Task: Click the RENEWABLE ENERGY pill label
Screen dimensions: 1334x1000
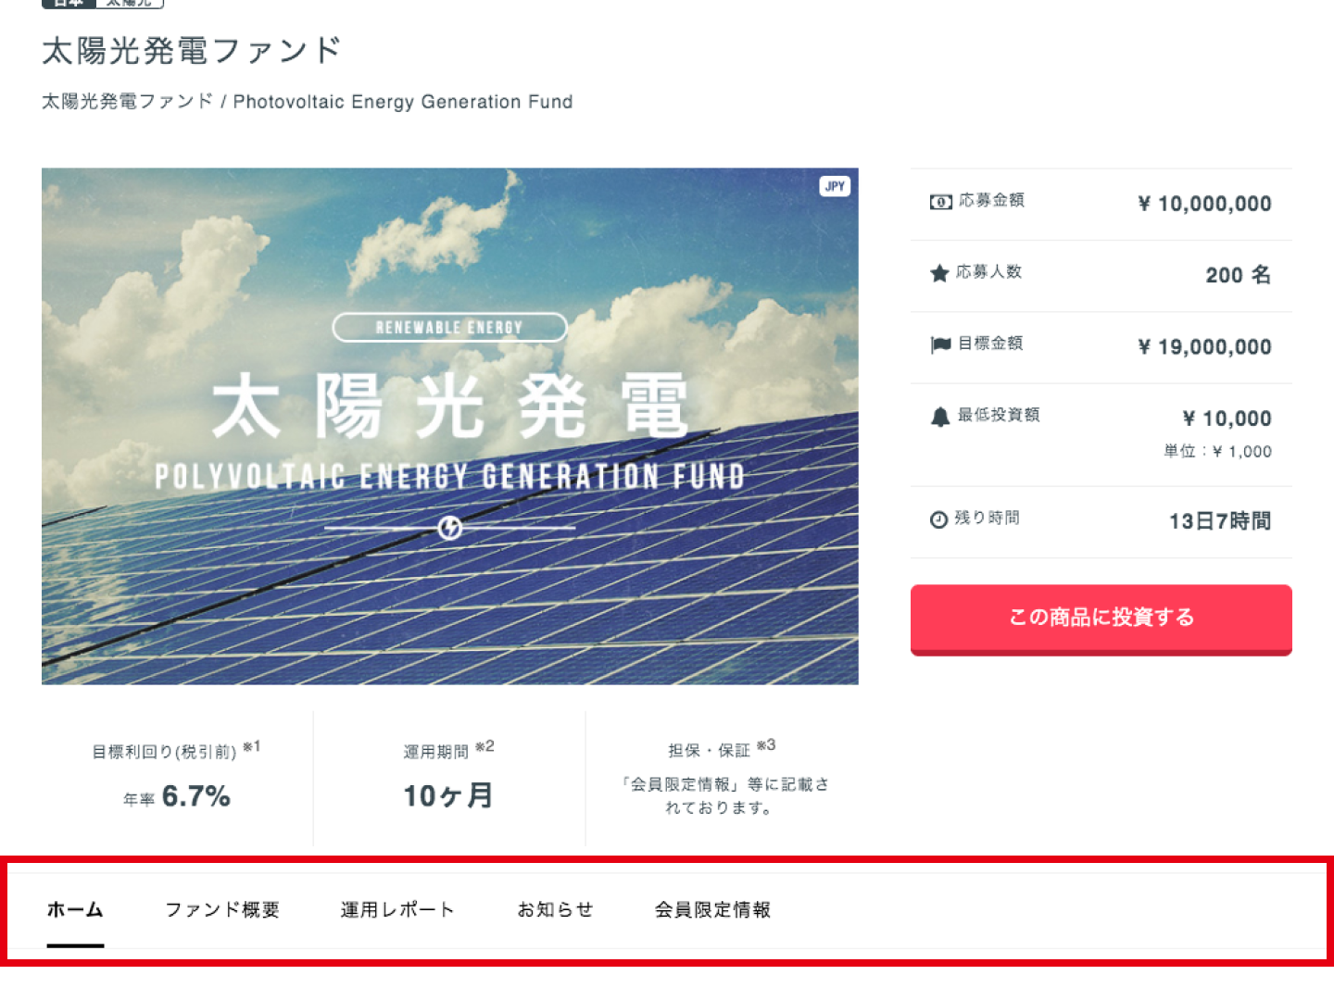Action: (x=449, y=327)
